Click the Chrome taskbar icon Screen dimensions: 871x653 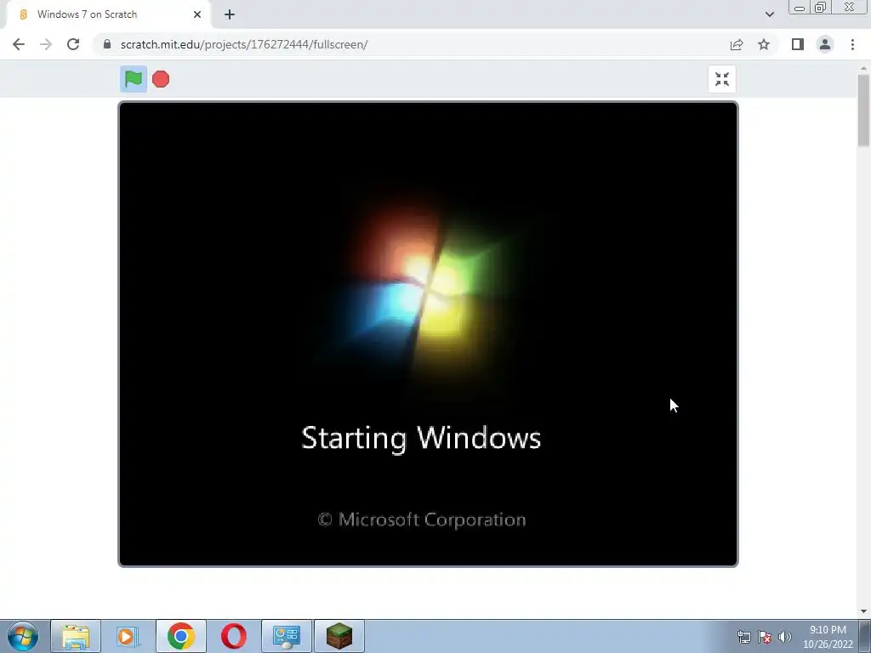[181, 636]
